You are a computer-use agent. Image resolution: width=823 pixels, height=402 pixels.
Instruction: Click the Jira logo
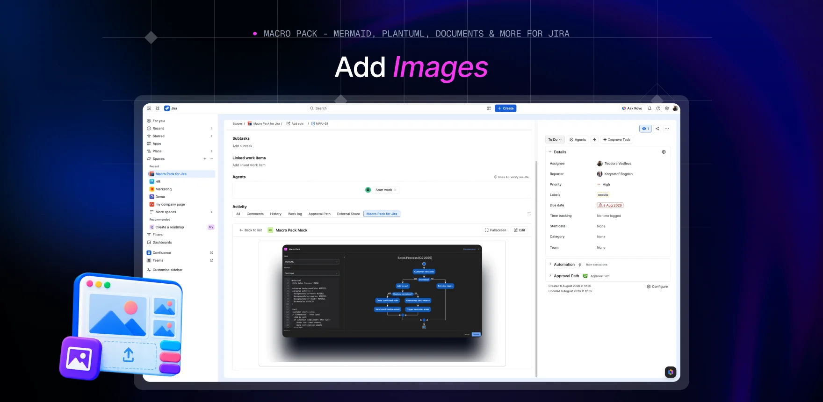pos(171,108)
